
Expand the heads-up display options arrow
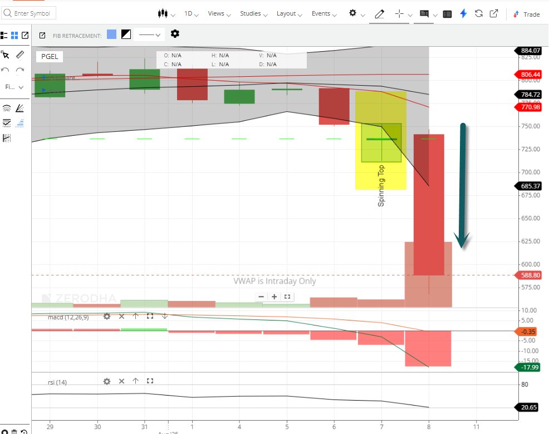(435, 15)
